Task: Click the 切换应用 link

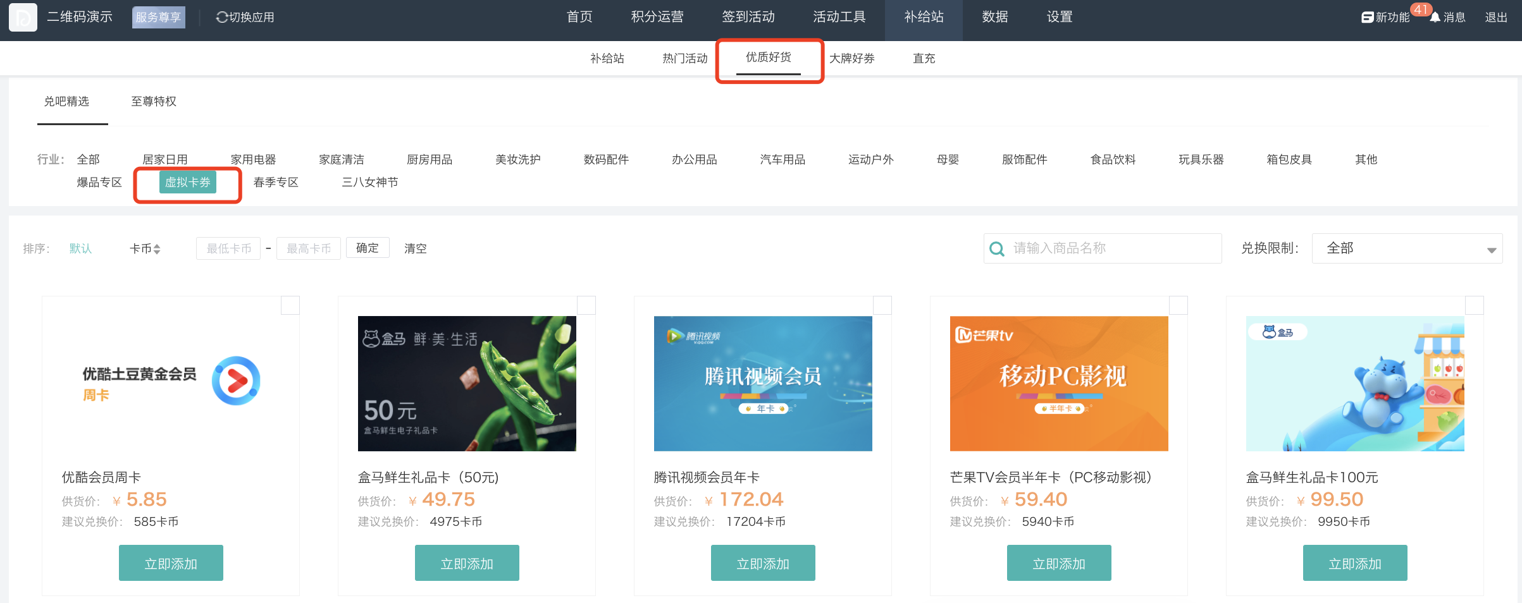Action: click(x=251, y=18)
